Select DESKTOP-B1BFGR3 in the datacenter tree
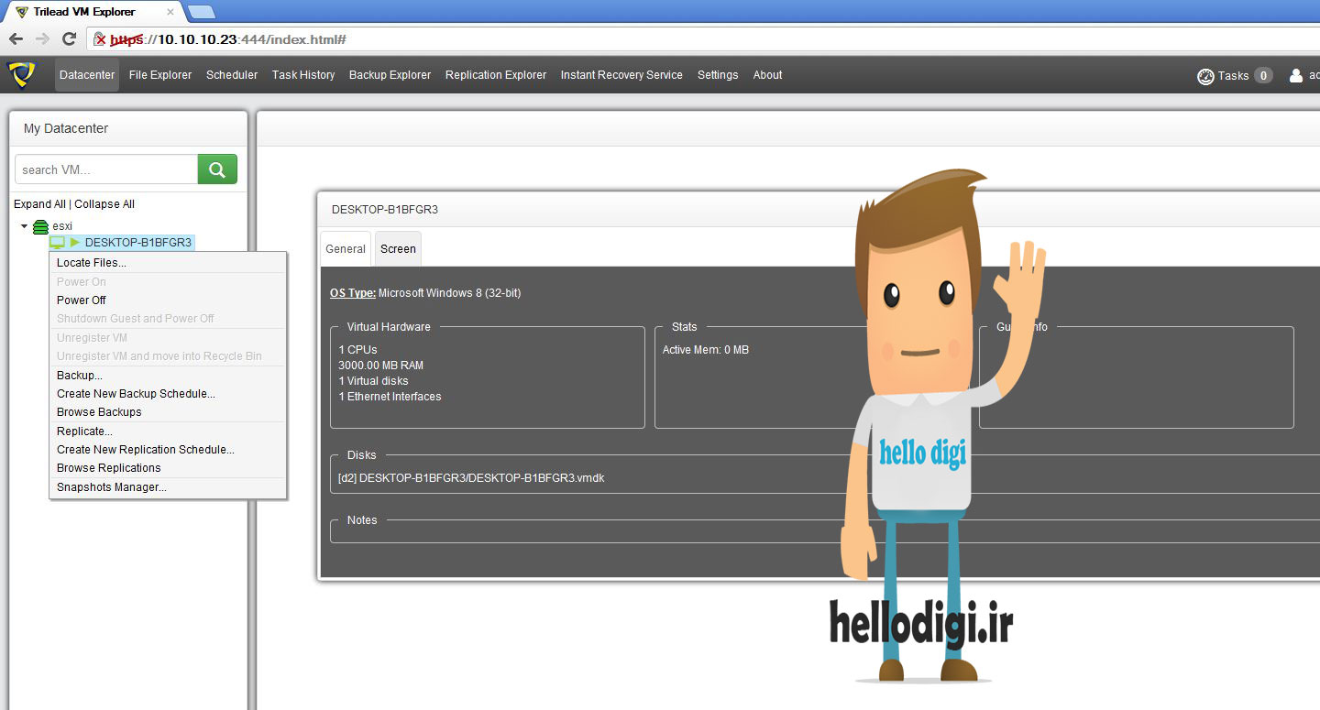The width and height of the screenshot is (1320, 710). (138, 243)
